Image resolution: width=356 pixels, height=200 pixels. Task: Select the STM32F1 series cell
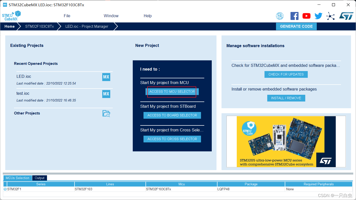[x=41, y=189]
